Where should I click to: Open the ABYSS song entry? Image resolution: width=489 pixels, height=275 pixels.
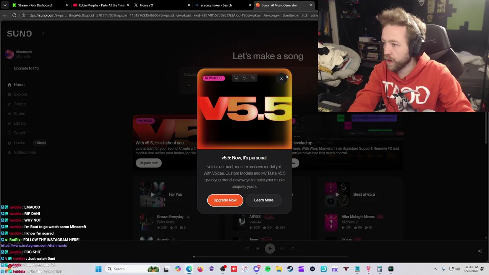click(255, 217)
